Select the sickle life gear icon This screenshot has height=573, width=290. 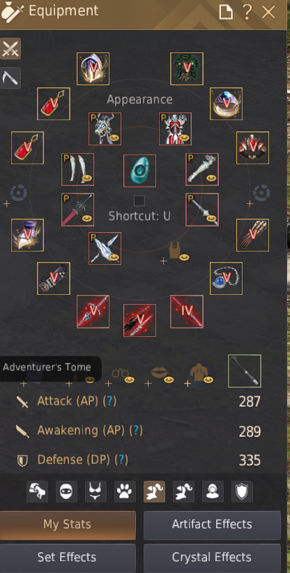(x=10, y=78)
